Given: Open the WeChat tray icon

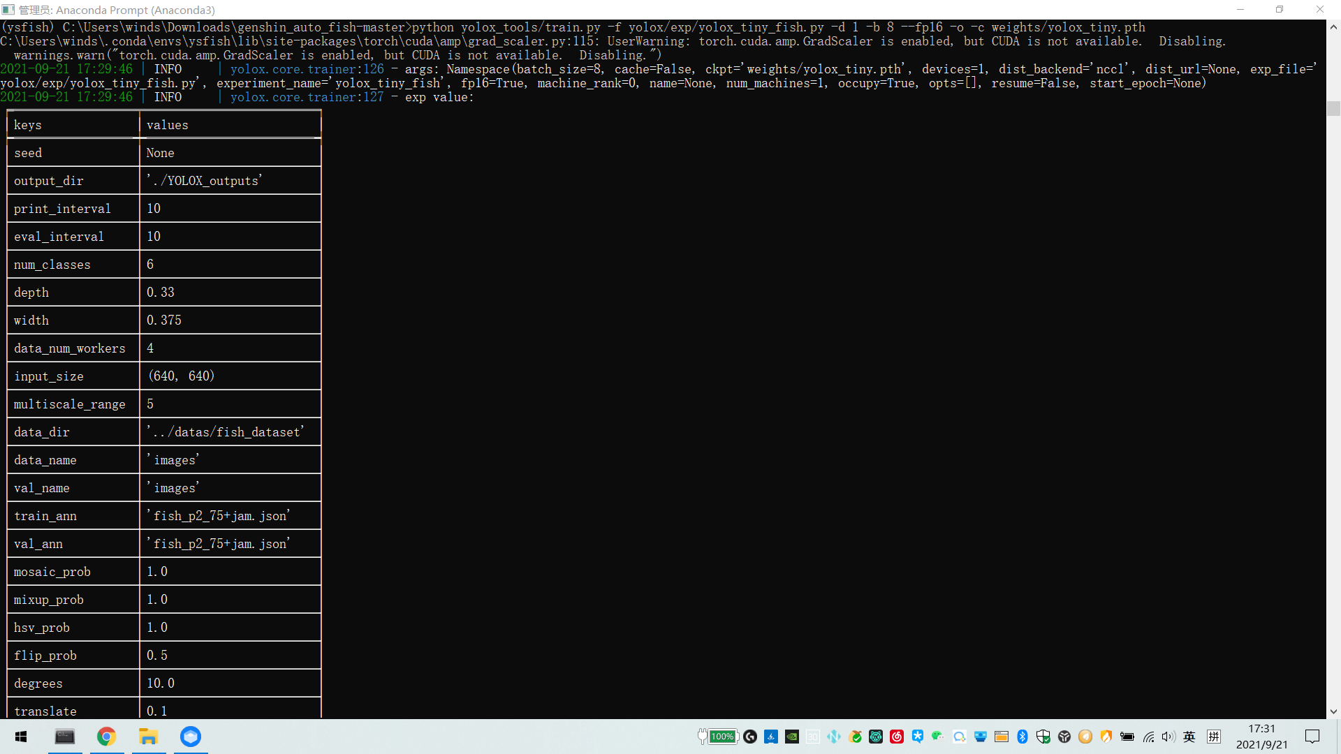Looking at the screenshot, I should 938,737.
